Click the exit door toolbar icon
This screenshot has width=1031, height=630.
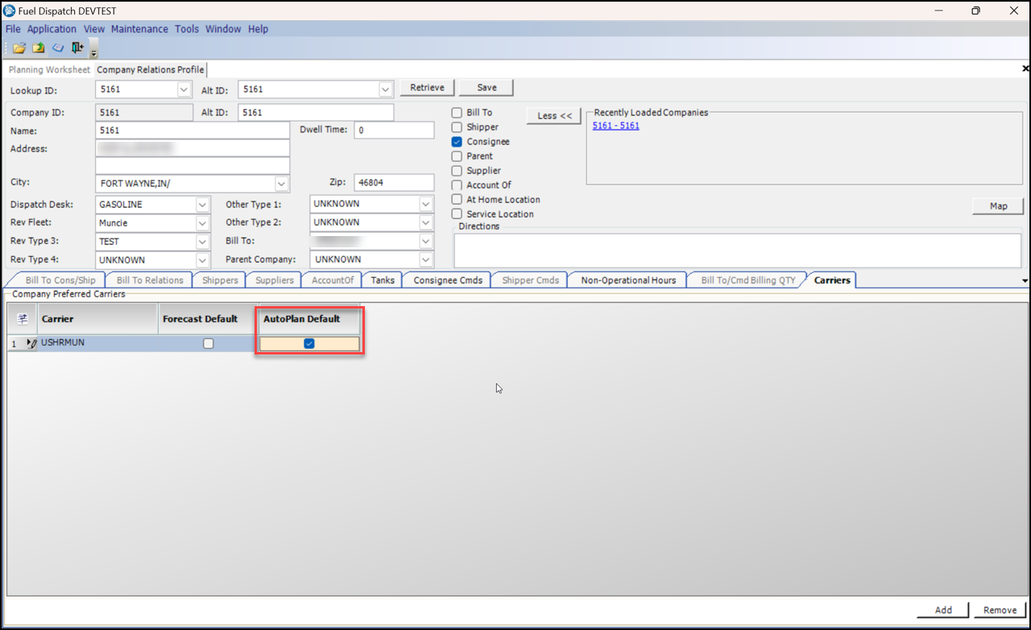pos(77,48)
